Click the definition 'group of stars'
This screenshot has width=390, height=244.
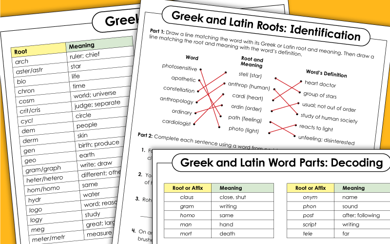320,95
